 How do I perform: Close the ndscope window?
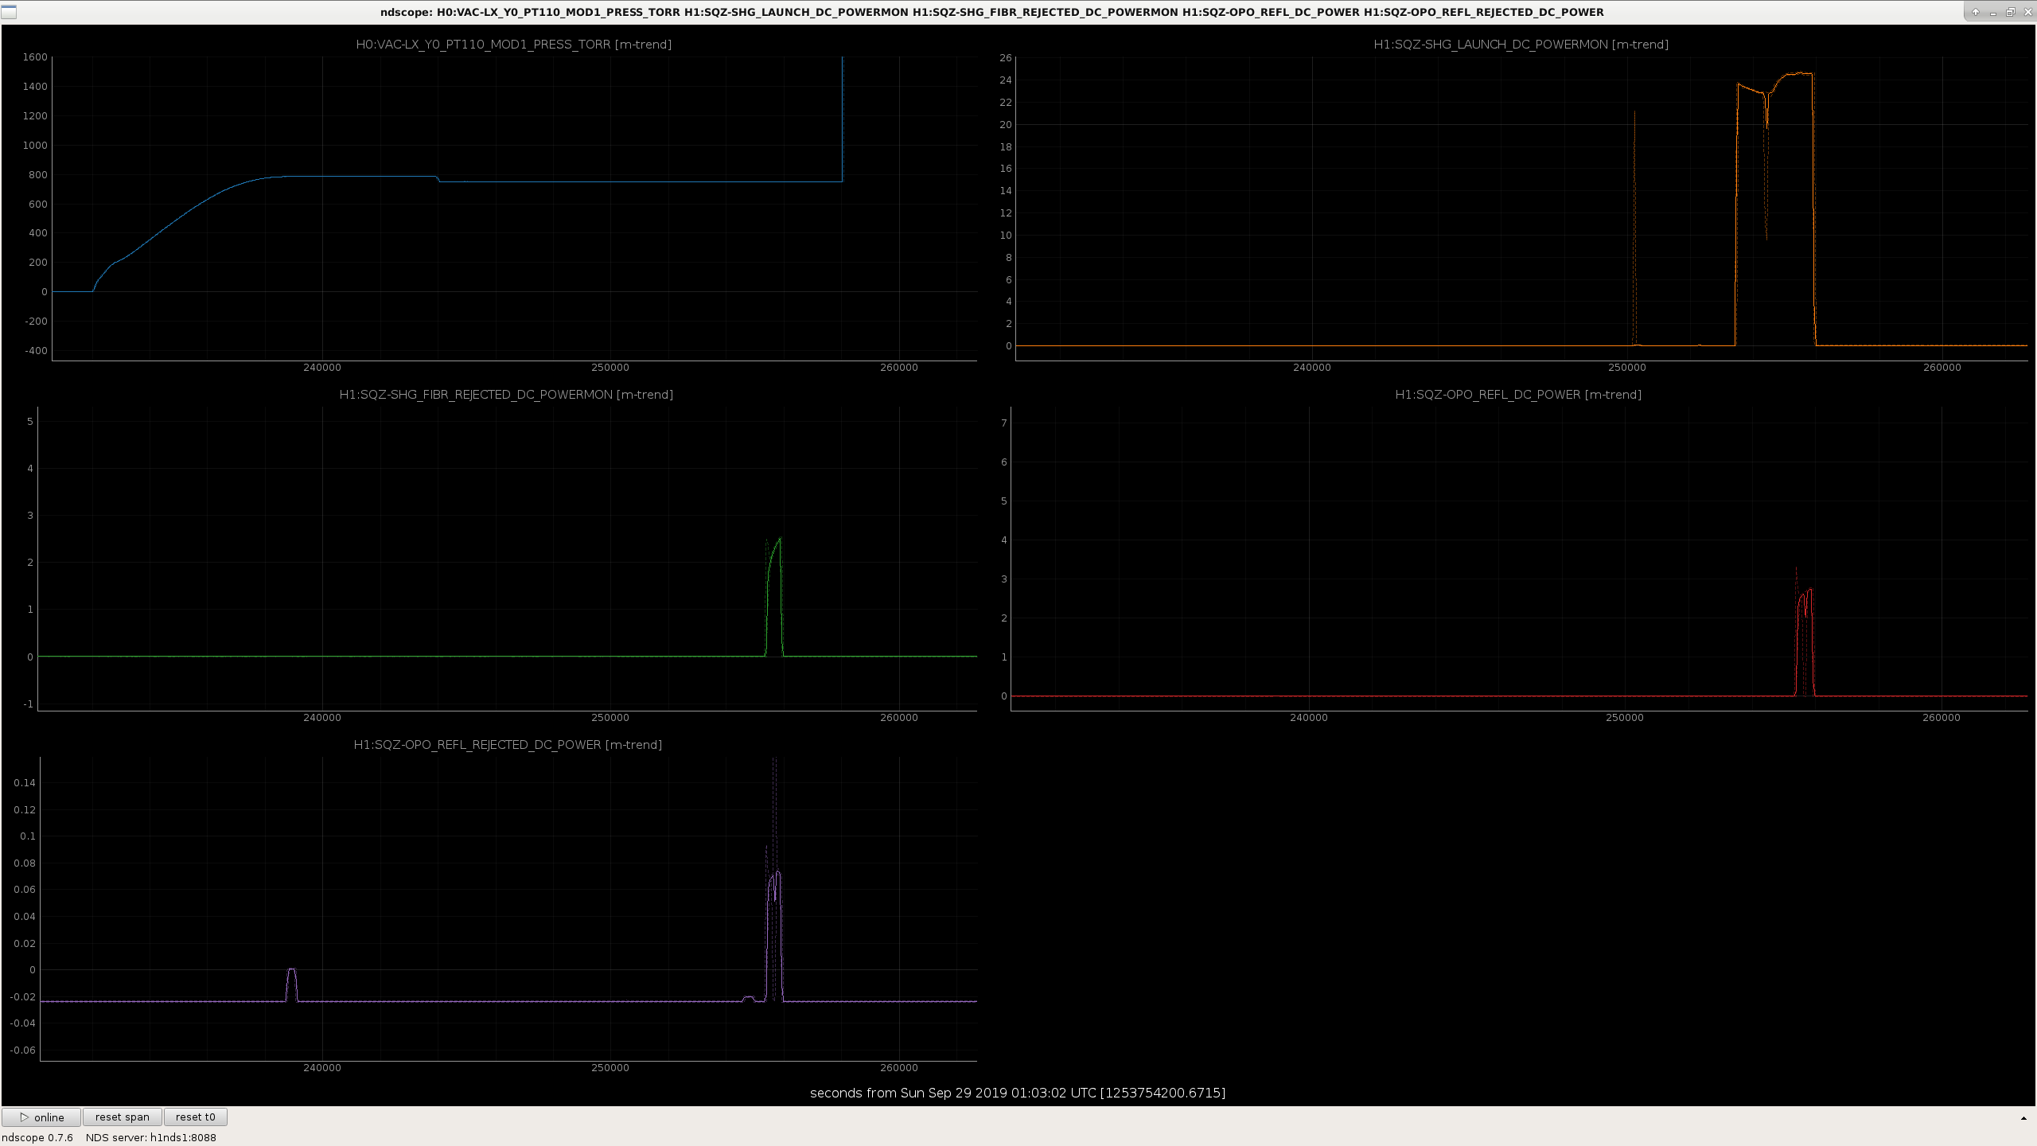tap(2027, 12)
